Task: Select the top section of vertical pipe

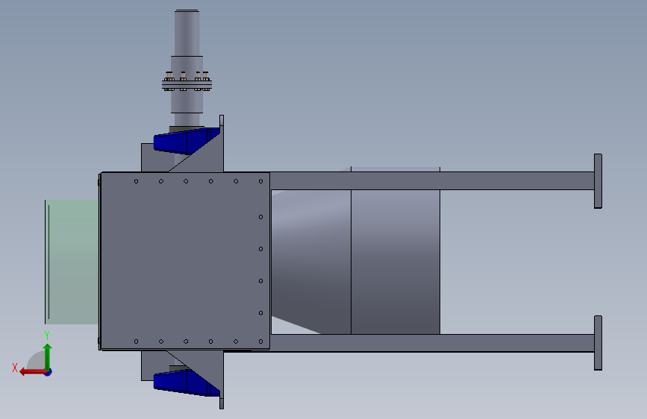Action: tap(187, 33)
